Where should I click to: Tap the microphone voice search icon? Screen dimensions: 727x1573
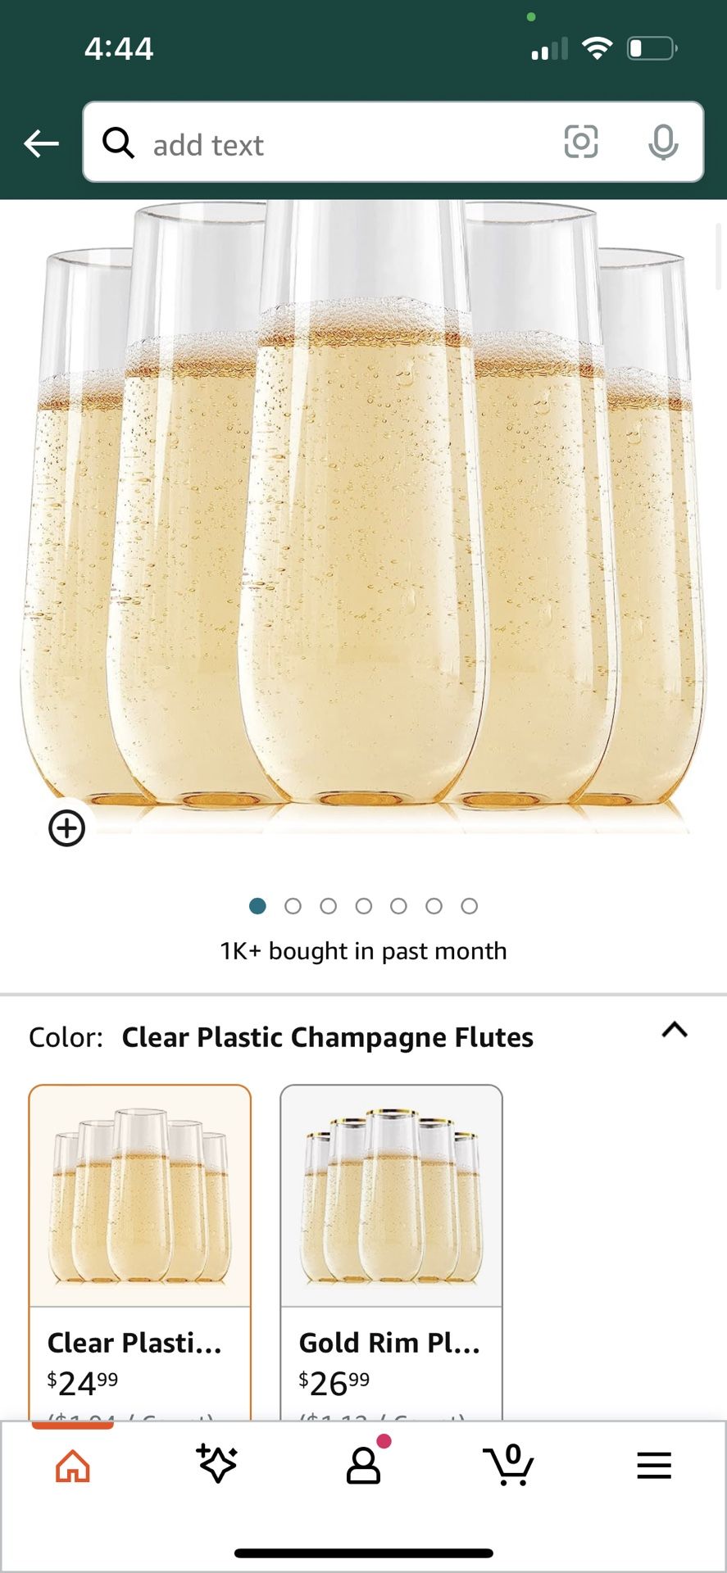(662, 143)
